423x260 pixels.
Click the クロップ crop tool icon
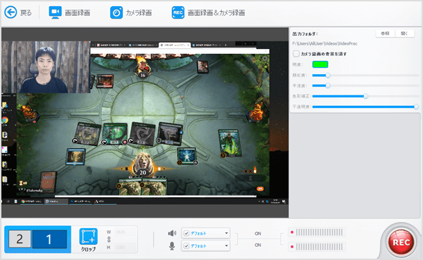tap(88, 236)
